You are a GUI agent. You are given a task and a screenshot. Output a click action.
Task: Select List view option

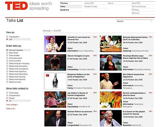18,39
